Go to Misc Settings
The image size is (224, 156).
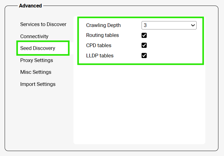coord(36,72)
